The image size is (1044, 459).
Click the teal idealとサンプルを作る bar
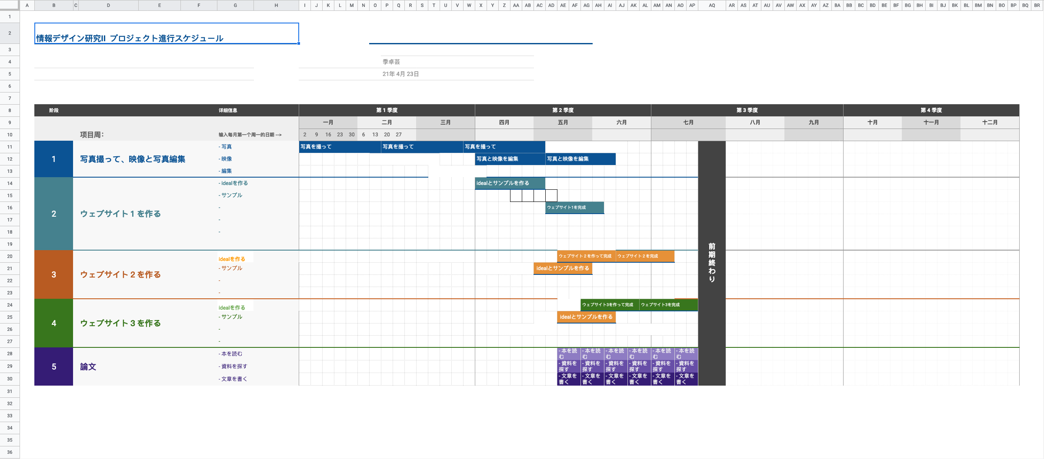click(510, 183)
